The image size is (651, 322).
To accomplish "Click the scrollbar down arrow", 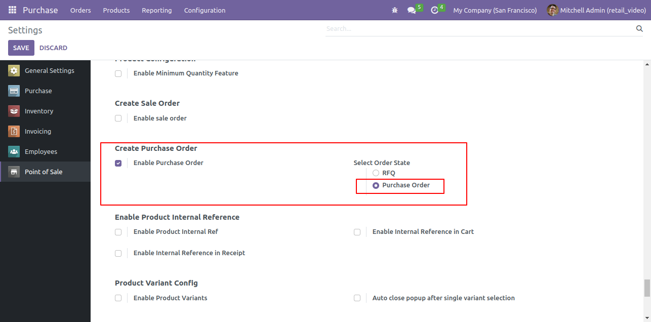I will pyautogui.click(x=647, y=318).
